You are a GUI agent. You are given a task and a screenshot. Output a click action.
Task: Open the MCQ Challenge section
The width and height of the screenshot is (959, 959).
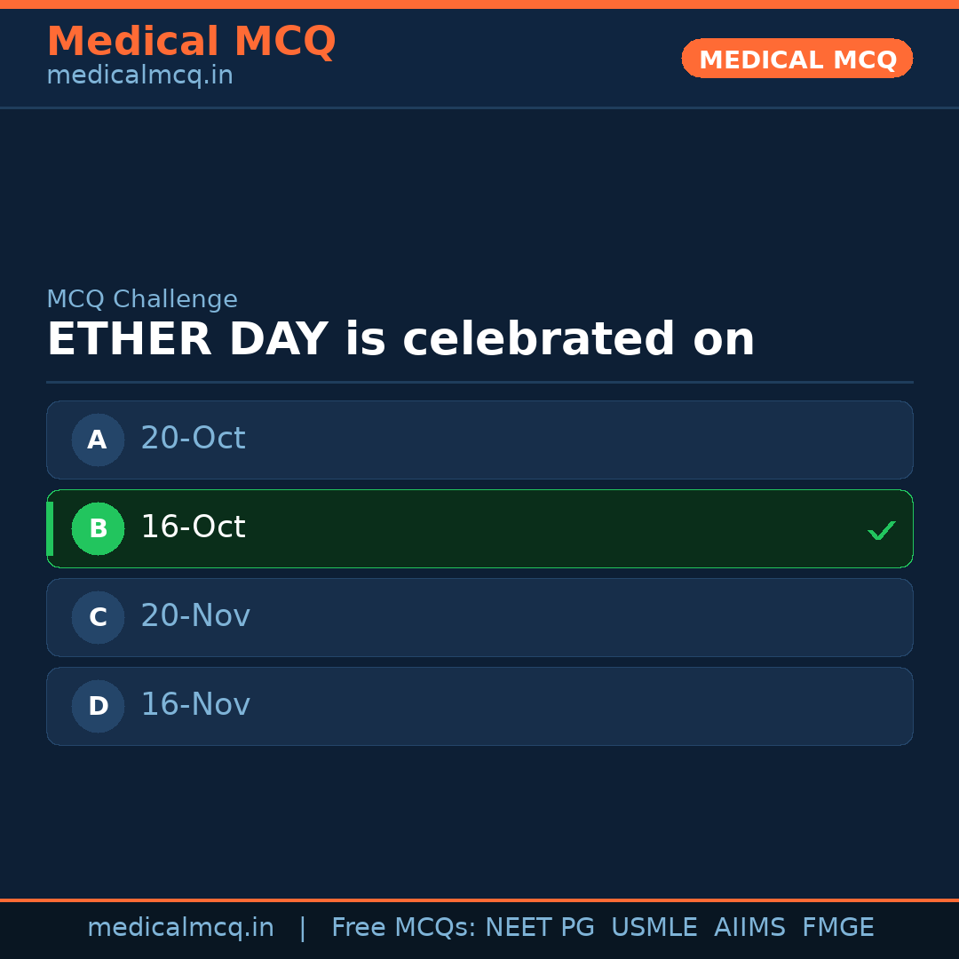[x=143, y=299]
